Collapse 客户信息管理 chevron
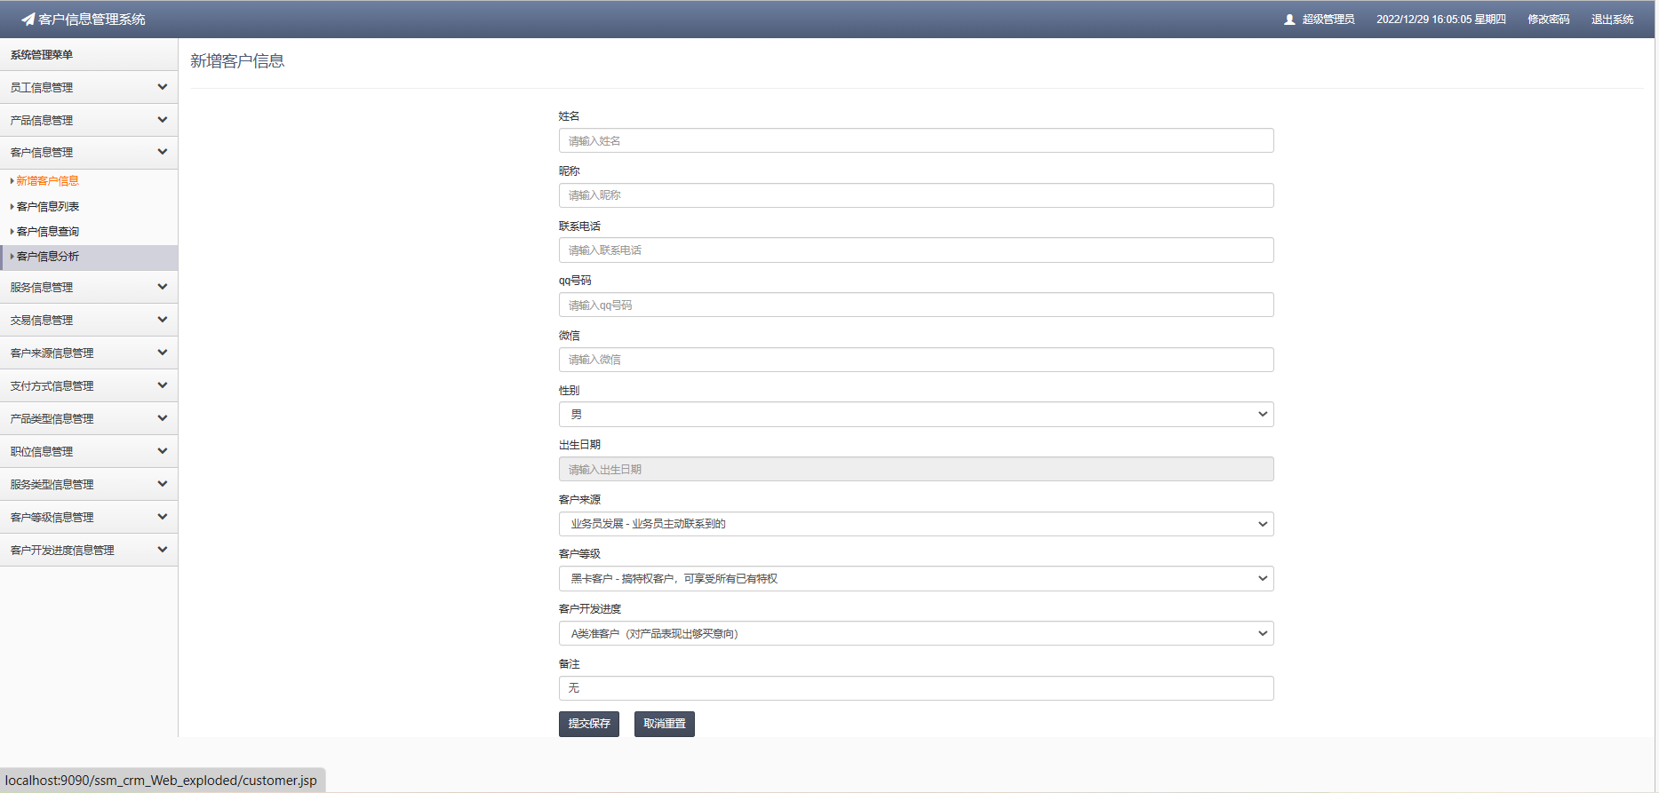 tap(162, 152)
